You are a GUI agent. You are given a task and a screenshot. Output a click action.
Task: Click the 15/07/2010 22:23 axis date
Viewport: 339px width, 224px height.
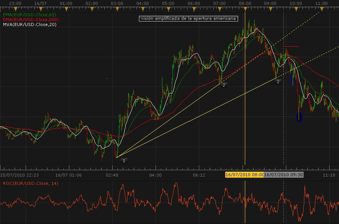[x=19, y=175]
